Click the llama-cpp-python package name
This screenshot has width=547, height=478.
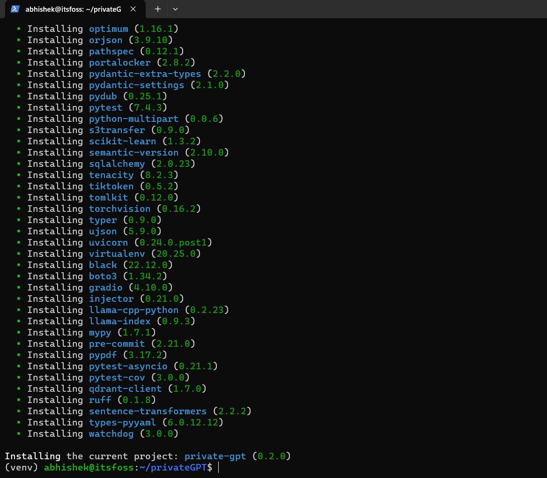tap(133, 310)
